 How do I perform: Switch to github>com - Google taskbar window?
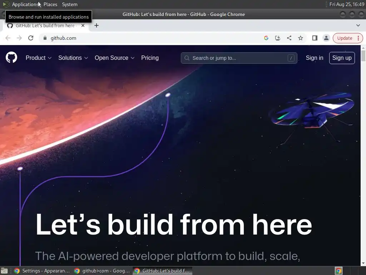point(102,271)
